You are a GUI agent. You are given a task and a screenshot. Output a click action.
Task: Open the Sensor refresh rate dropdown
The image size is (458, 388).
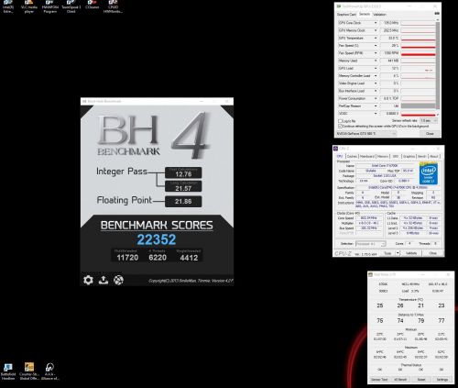point(429,121)
